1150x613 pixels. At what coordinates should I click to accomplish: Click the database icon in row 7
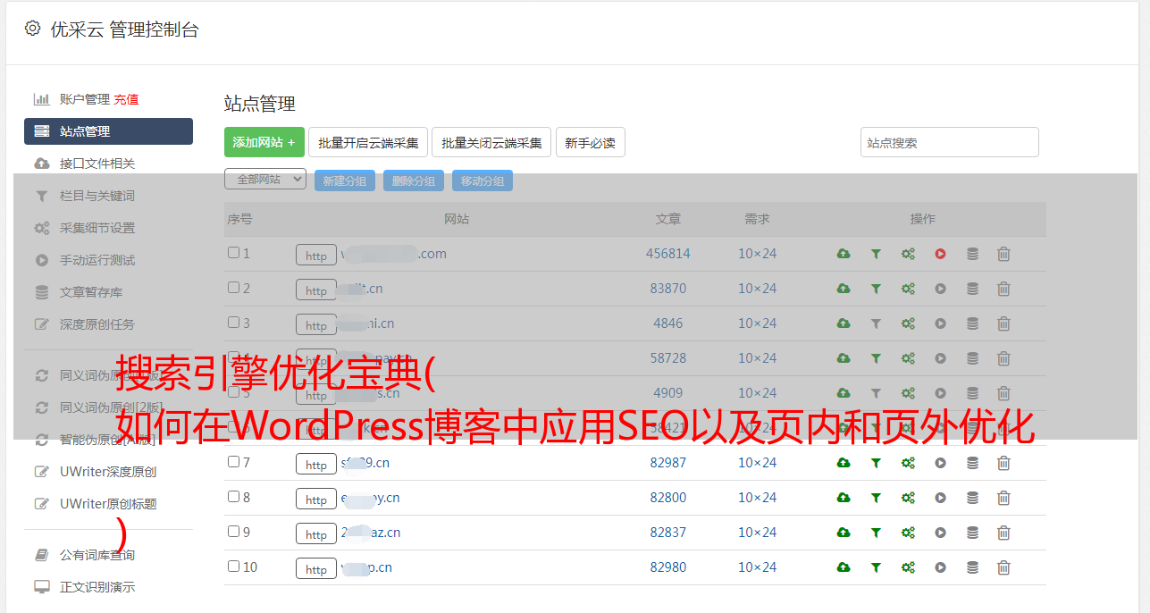(972, 463)
